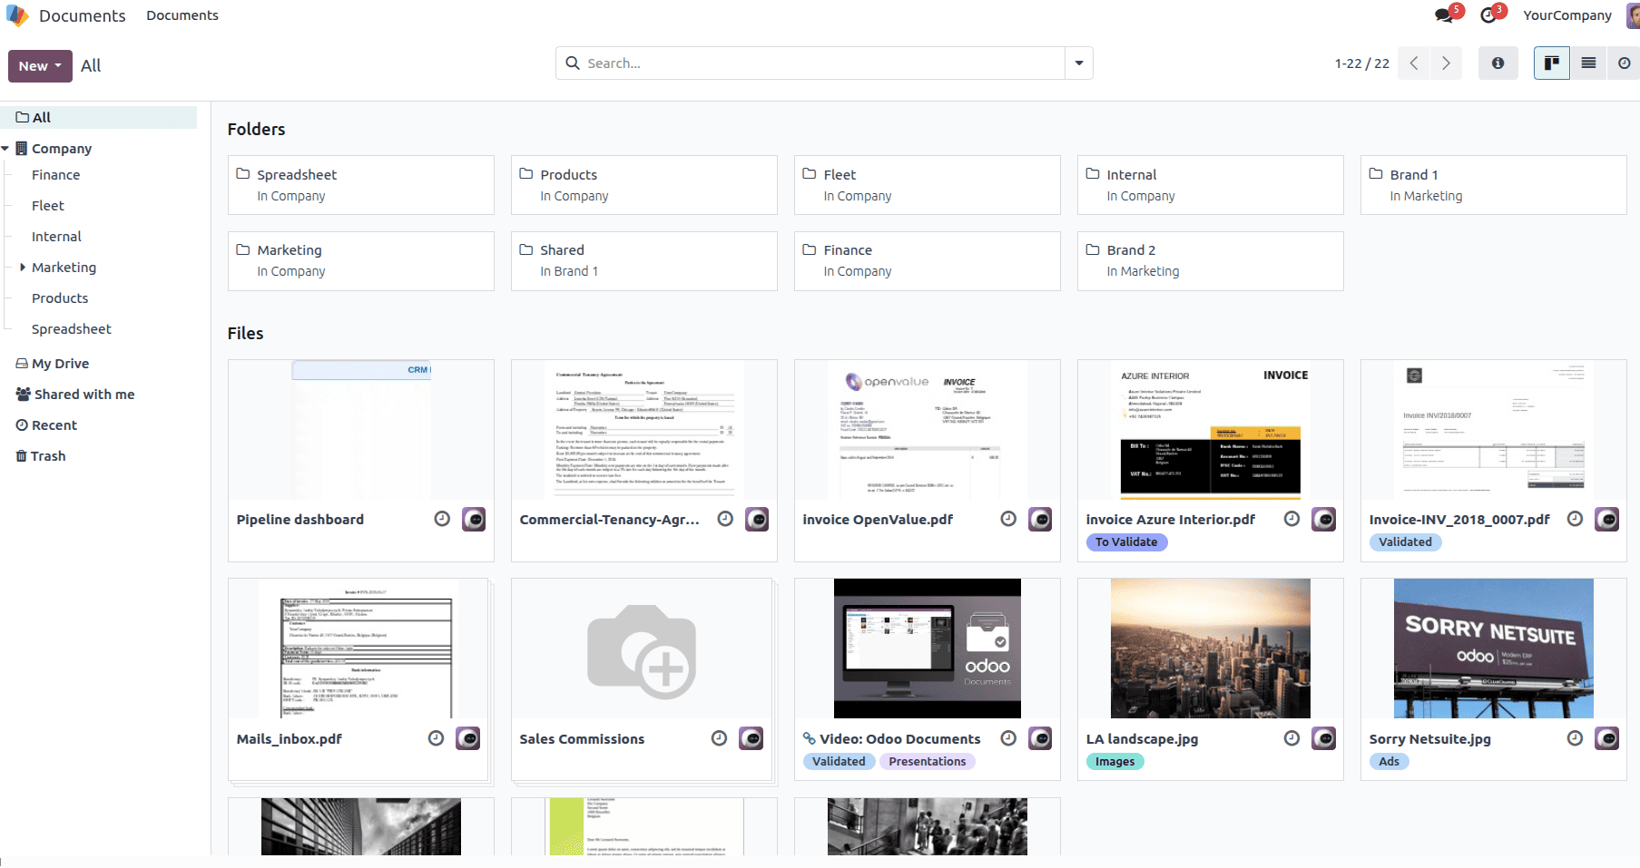Screen dimensions: 1640x868
Task: Click activity clock on Mails_inbox.pdf card
Action: pyautogui.click(x=436, y=738)
